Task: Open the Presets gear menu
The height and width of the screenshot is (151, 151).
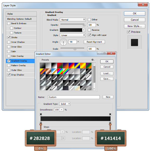Action: [x=93, y=60]
